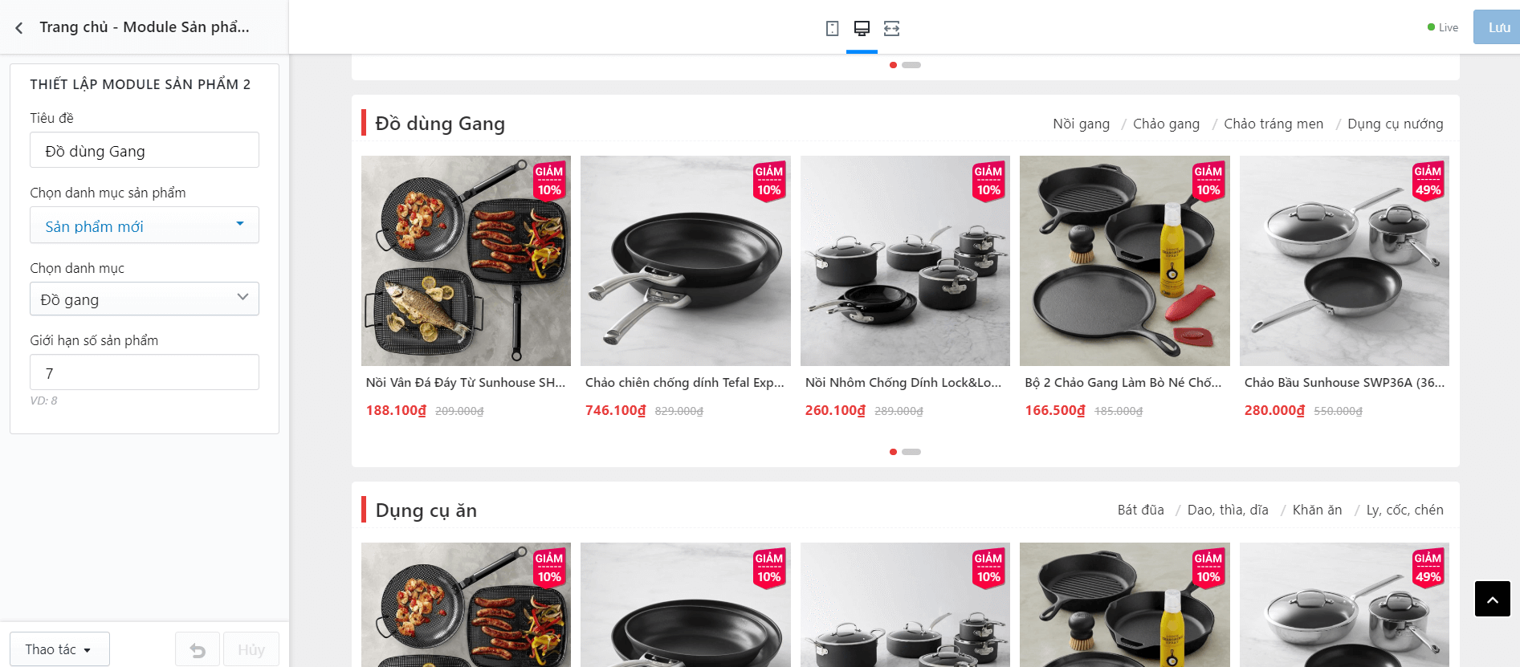Expand the Đồ gang category dropdown
Screen dimensions: 1520x667
pyautogui.click(x=145, y=299)
